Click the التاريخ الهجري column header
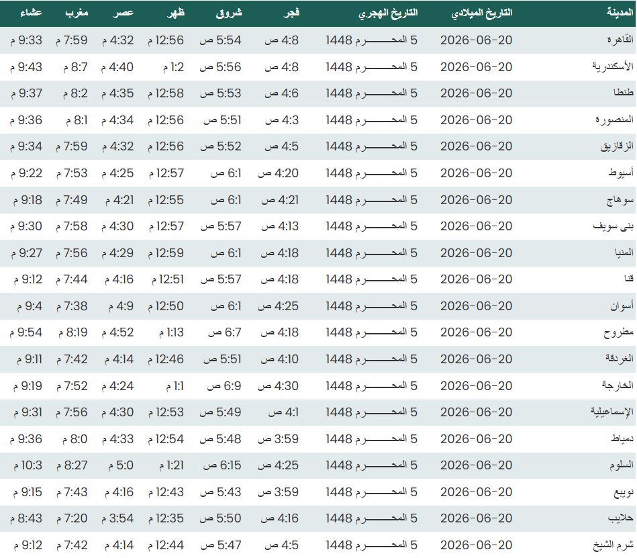Image resolution: width=637 pixels, height=558 pixels. [x=388, y=13]
